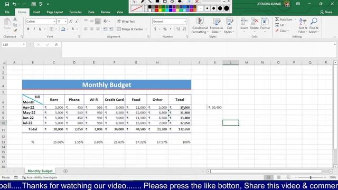Click Accounting Number Format dollar icon
This screenshot has width=338, height=190.
point(155,29)
